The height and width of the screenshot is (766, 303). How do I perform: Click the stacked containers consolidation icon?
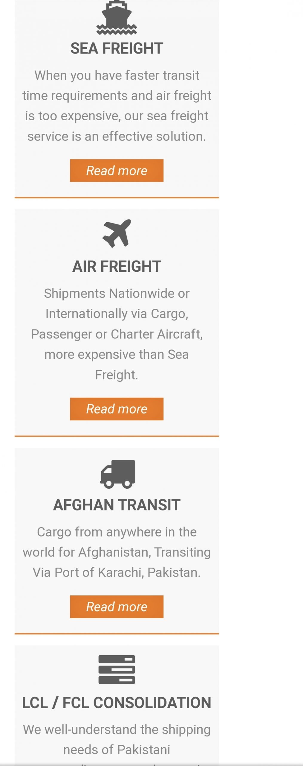(x=117, y=670)
